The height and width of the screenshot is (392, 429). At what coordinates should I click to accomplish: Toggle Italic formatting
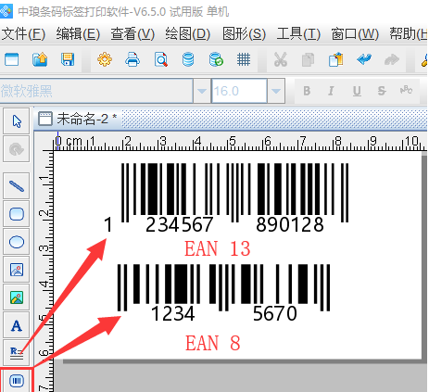coord(331,91)
